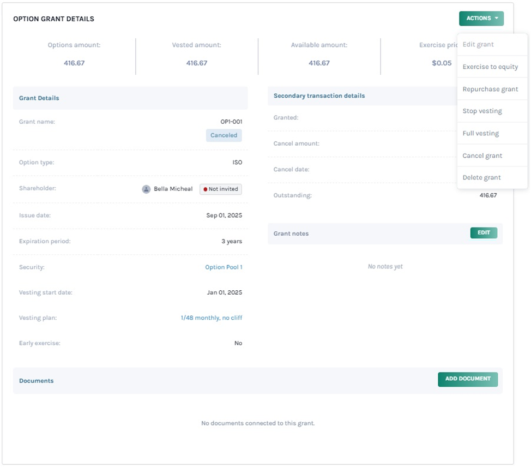Image resolution: width=531 pixels, height=467 pixels.
Task: Open the Option Pool 1 security link
Action: click(224, 267)
